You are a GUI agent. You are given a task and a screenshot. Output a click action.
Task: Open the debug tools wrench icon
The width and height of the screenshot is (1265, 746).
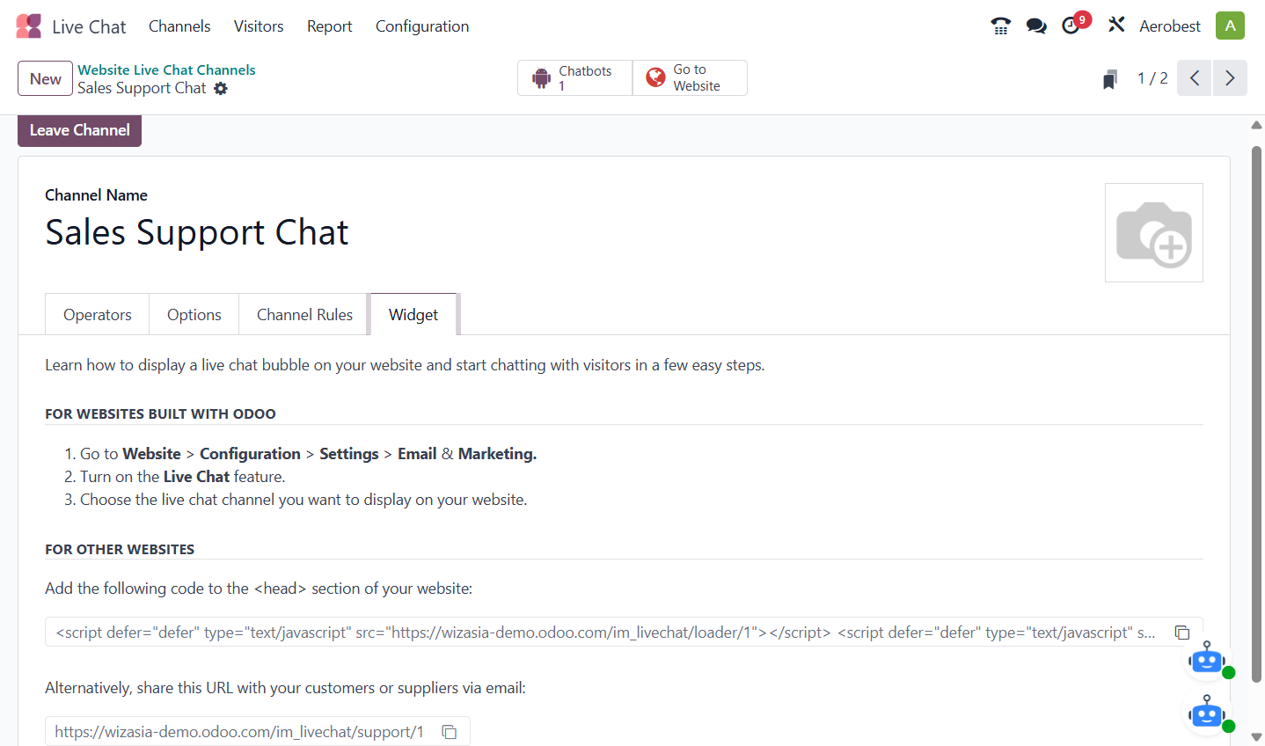tap(1116, 26)
